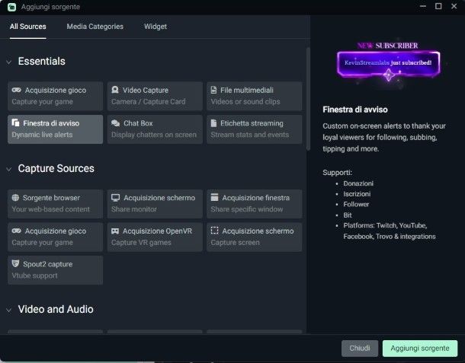The width and height of the screenshot is (465, 363).
Task: Click the 'Finestra di avviso' details heading
Action: click(355, 110)
